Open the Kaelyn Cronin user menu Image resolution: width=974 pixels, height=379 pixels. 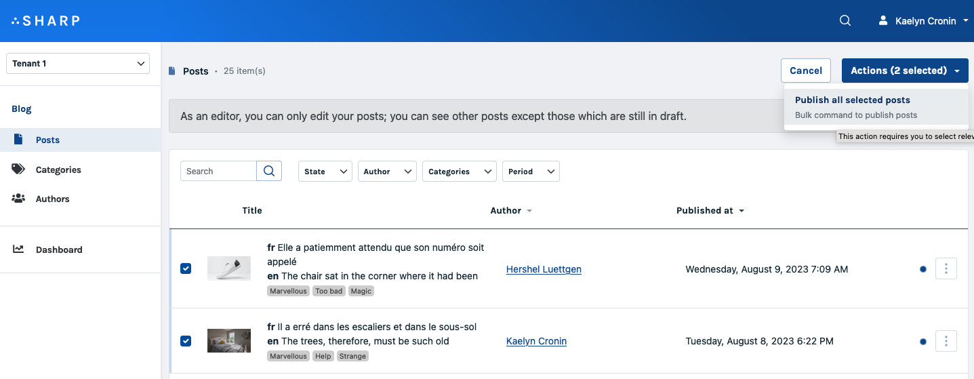coord(923,21)
